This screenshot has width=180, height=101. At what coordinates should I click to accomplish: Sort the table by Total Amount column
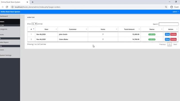coord(129,29)
